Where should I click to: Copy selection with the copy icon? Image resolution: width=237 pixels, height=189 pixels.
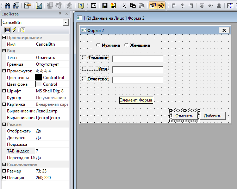133,6
